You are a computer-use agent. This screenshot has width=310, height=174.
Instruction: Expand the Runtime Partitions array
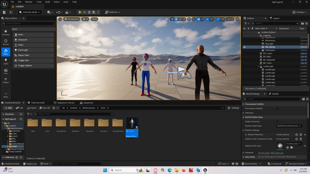click(246, 135)
